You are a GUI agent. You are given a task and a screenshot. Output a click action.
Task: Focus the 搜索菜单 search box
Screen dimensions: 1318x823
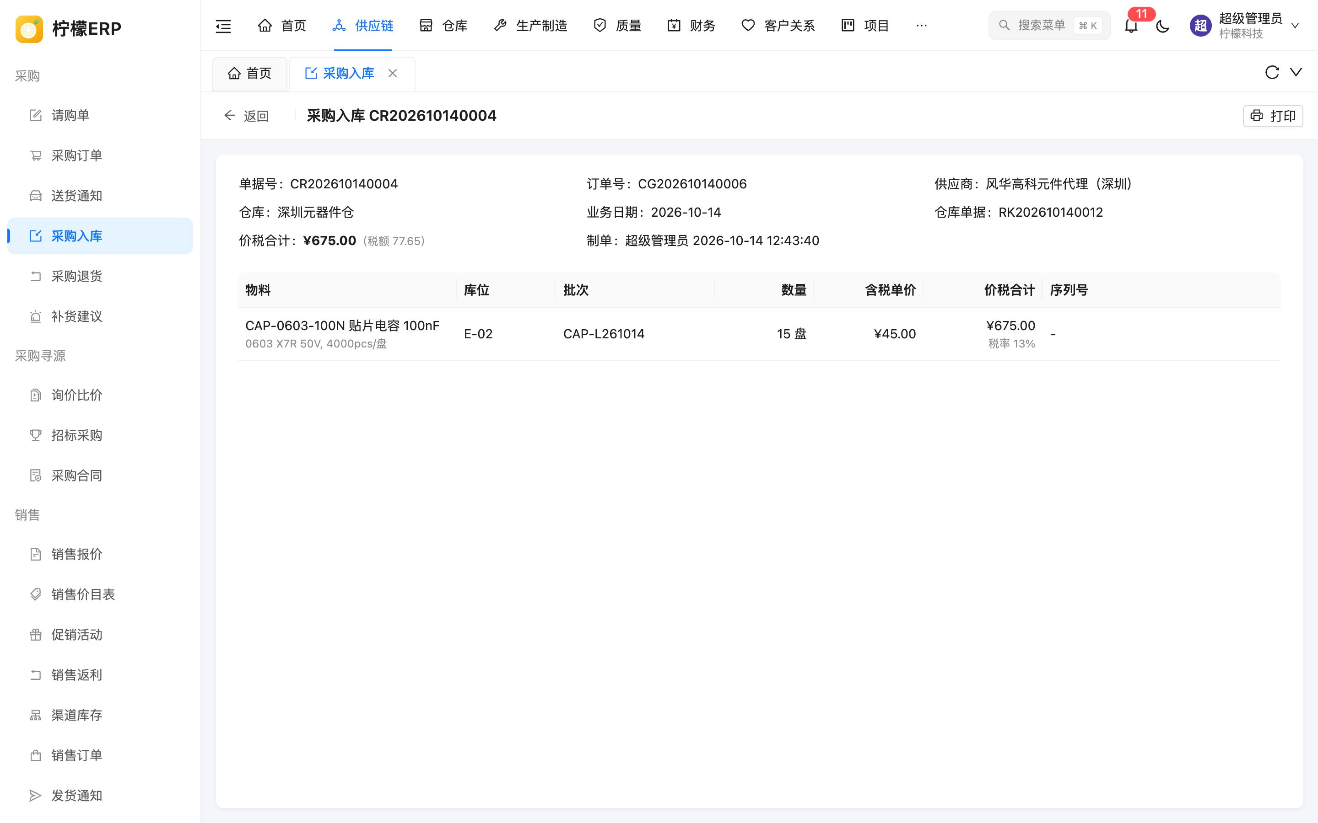pos(1049,26)
